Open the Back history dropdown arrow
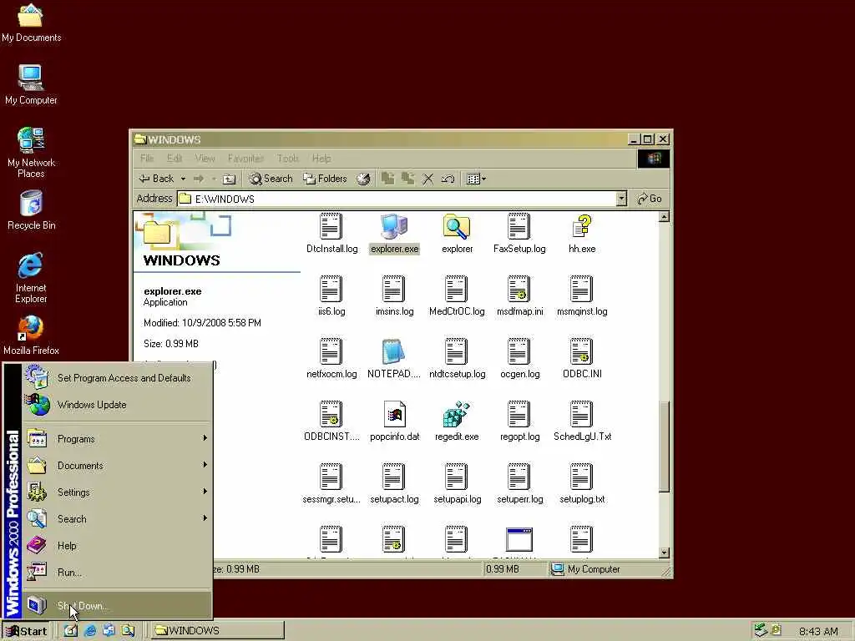 tap(183, 179)
